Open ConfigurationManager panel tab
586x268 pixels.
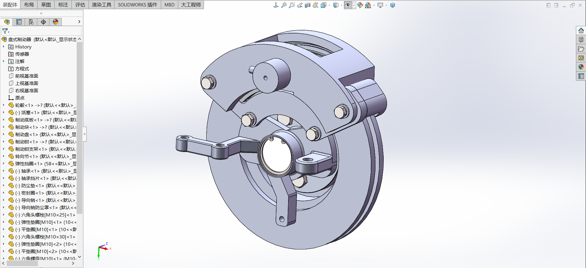point(31,22)
